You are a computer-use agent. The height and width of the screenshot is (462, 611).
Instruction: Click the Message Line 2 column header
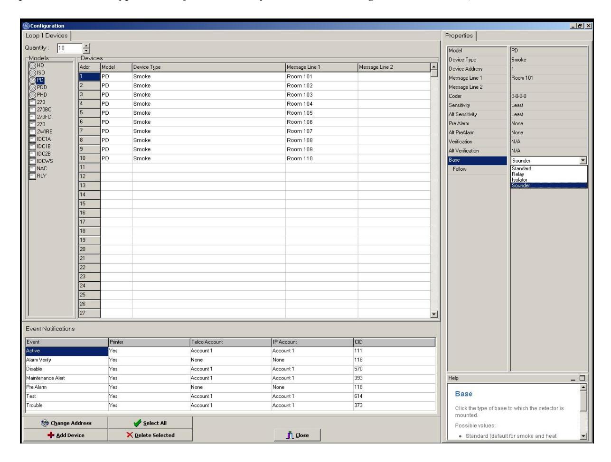click(394, 67)
